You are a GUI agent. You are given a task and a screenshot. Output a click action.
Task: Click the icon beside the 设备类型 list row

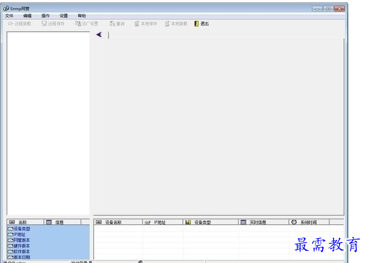(x=10, y=229)
